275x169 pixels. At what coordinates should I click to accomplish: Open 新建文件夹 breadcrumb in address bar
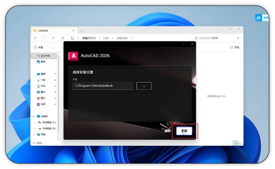coord(89,38)
